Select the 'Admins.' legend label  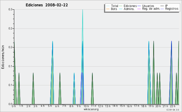pos(129,9)
